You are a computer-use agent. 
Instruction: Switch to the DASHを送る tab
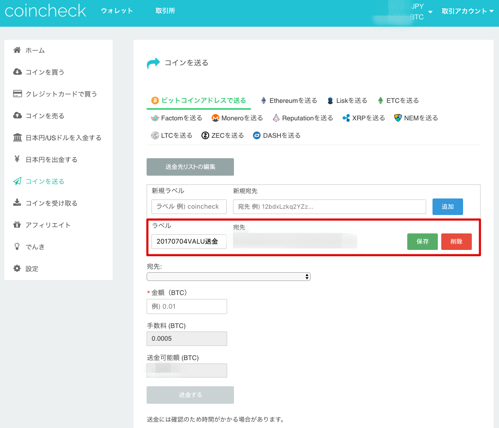click(x=277, y=135)
